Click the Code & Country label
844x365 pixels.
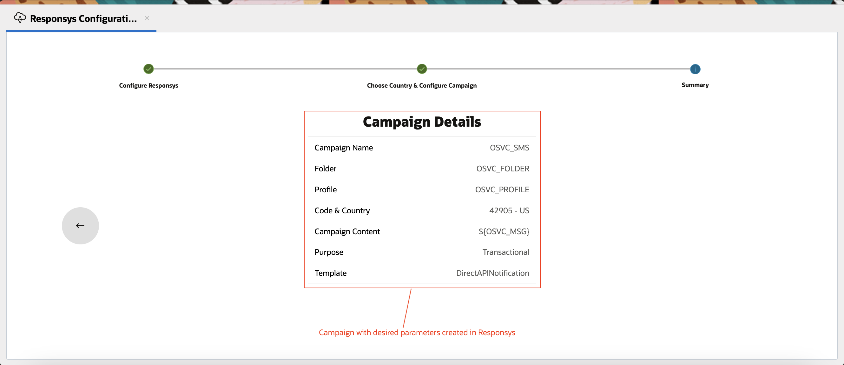click(x=342, y=211)
